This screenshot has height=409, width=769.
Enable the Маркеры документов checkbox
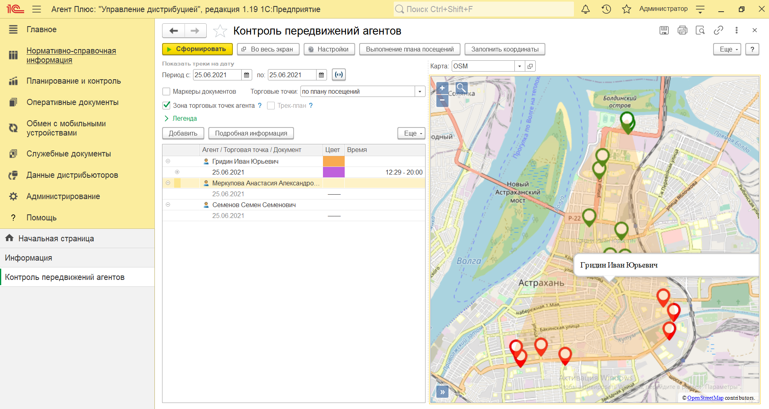(166, 92)
